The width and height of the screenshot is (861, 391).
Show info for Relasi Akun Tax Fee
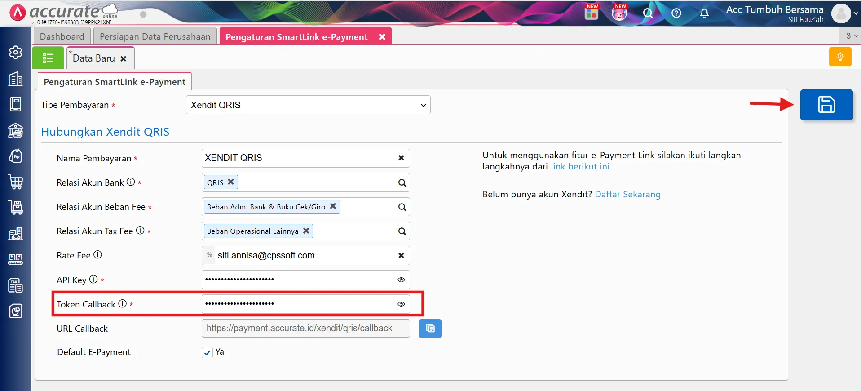tap(140, 231)
